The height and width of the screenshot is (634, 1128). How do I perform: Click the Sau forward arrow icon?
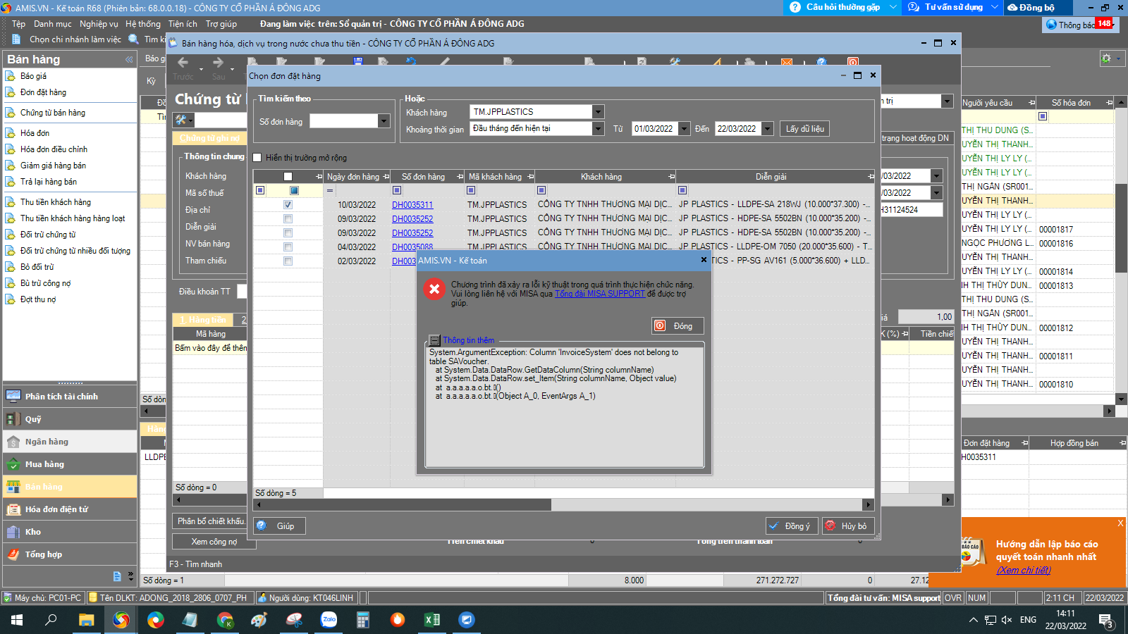pos(219,63)
